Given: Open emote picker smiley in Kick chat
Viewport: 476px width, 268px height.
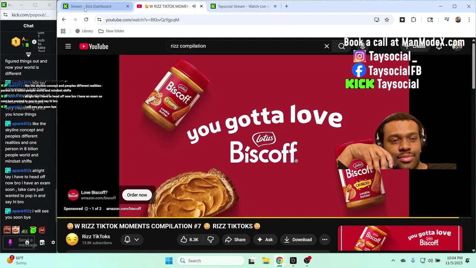Looking at the screenshot, I should tap(27, 242).
